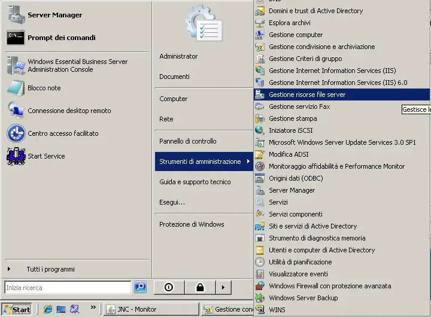Open the Servizi componenti icon
The height and width of the screenshot is (317, 431).
point(260,214)
